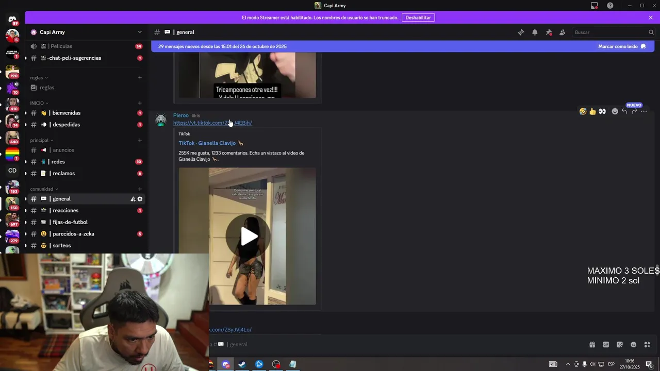This screenshot has width=660, height=371.
Task: Open the server with badge 697
Action: (x=12, y=220)
